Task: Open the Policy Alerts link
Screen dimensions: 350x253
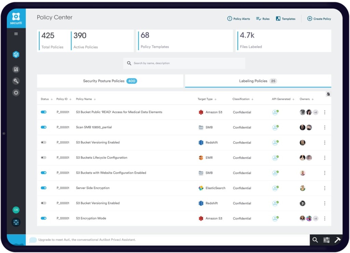Action: tap(239, 19)
